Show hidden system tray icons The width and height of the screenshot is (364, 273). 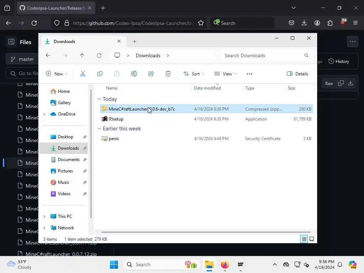point(275,264)
